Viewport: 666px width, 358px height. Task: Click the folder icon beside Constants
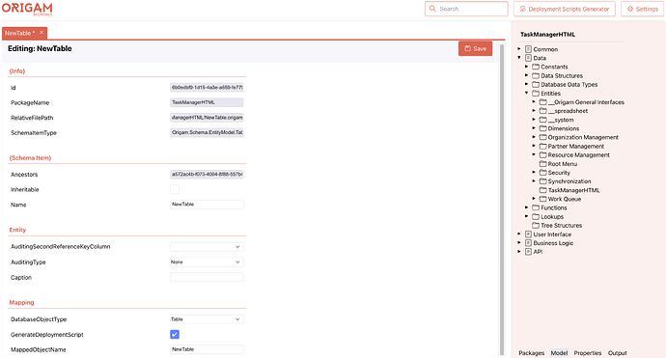click(x=536, y=67)
